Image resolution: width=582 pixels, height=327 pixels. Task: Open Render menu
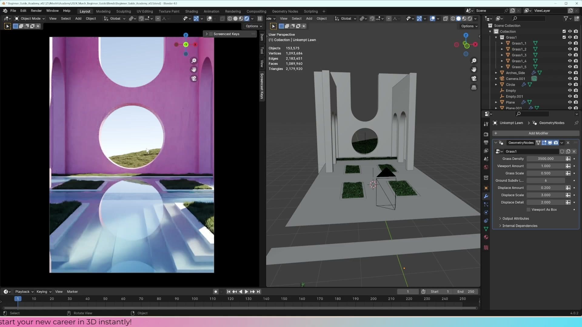click(36, 11)
